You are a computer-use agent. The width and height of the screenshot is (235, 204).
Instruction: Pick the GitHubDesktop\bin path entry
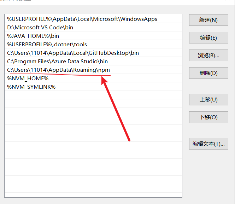coord(73,53)
